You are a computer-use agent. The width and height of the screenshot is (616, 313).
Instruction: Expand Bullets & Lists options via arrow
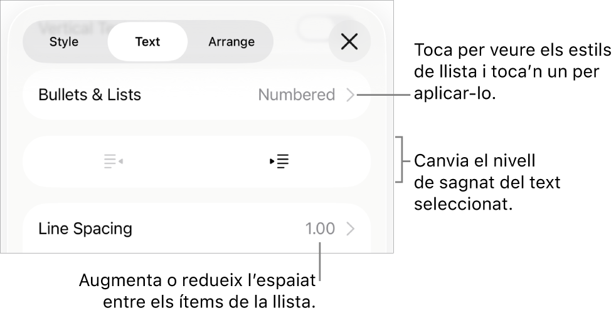(351, 95)
